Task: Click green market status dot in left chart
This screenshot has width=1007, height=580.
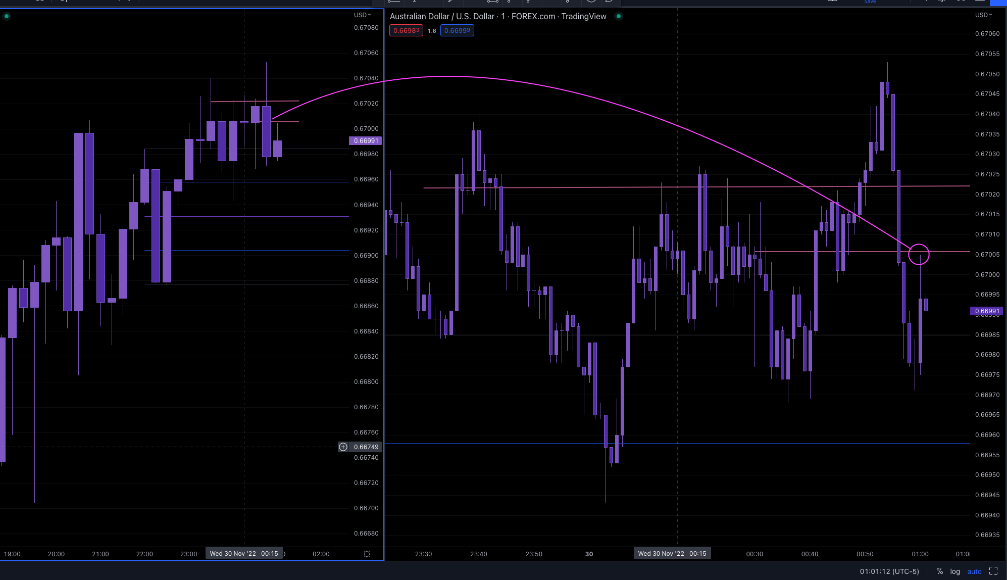Action: (x=7, y=16)
